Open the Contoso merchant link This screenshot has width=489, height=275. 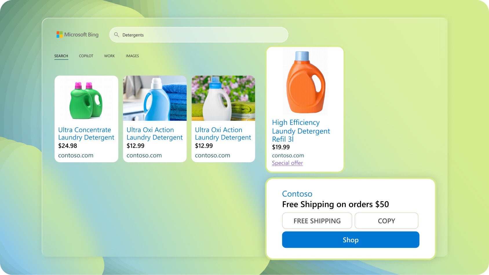pyautogui.click(x=297, y=194)
